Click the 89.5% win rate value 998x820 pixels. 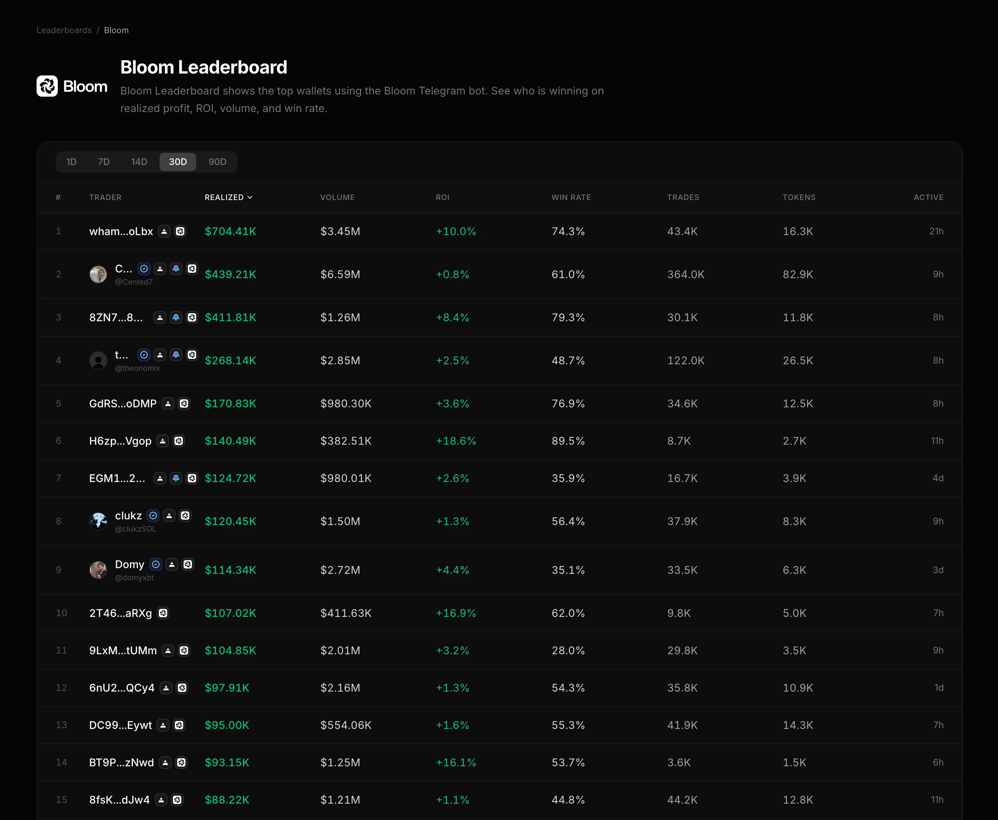click(568, 441)
